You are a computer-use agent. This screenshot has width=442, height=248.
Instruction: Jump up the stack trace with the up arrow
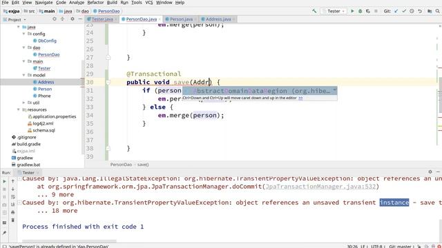pos(12,181)
